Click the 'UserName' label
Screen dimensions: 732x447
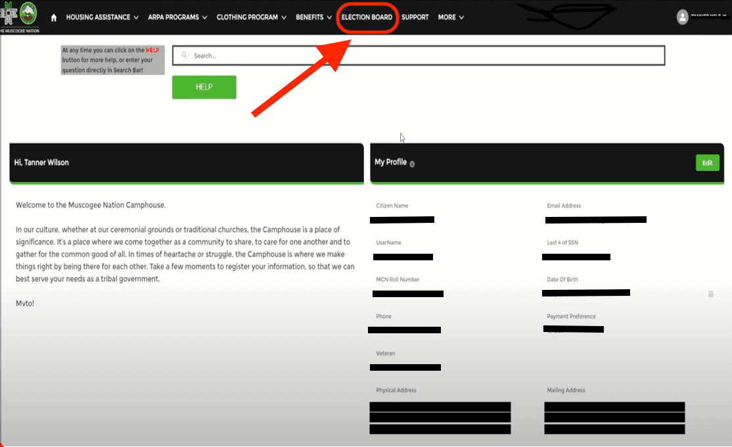[x=388, y=243]
